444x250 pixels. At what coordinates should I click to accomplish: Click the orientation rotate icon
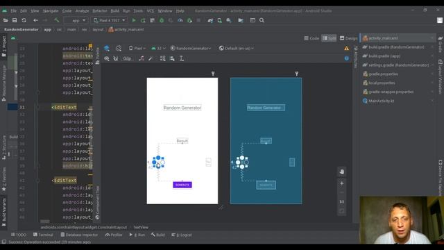(119, 49)
